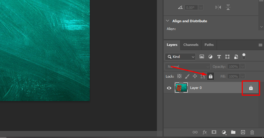
Task: Switch to the Paths tab
Action: point(209,45)
